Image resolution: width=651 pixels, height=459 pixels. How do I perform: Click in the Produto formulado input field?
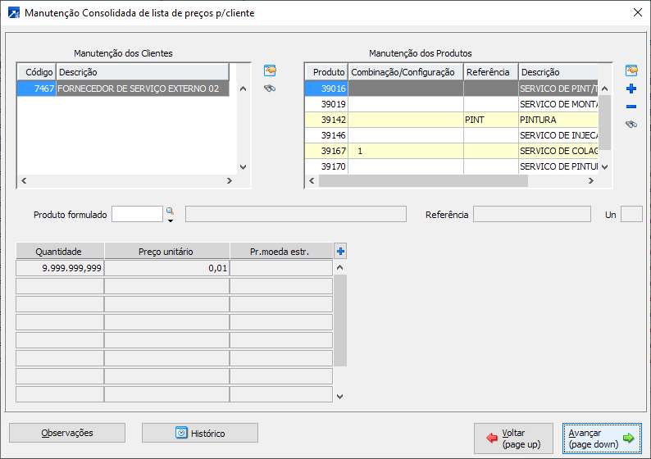[137, 214]
